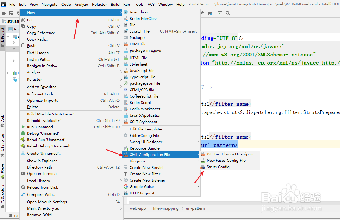This screenshot has height=220, width=340.
Task: Select package.json File entry
Action: click(161, 83)
